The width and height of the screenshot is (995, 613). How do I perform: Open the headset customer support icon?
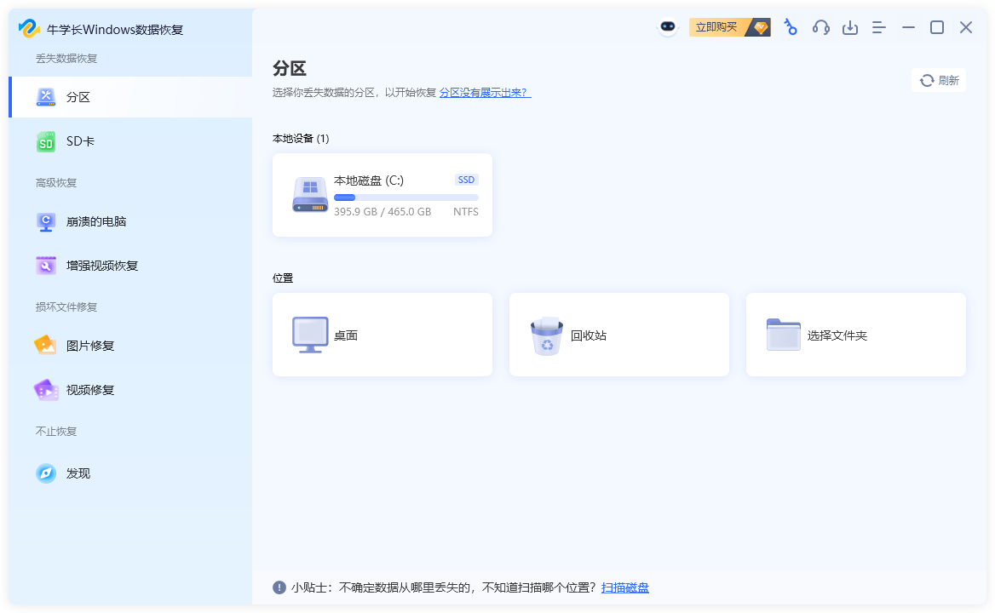click(x=820, y=27)
